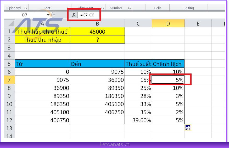Select 5% in Chênh lệch column row 12
This screenshot has height=148, width=229.
tap(168, 120)
